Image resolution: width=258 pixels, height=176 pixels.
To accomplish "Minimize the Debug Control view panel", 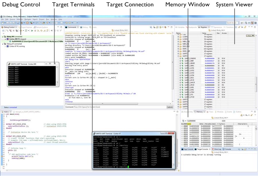I will pyautogui.click(x=58, y=27).
